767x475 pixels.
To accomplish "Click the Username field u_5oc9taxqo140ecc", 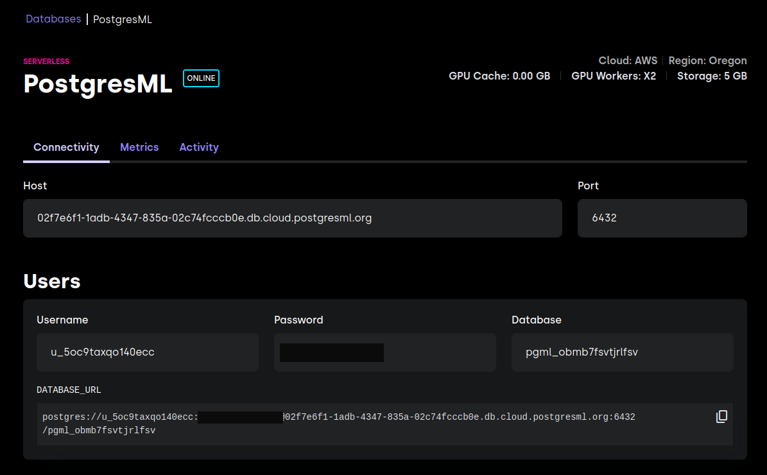I will (148, 352).
